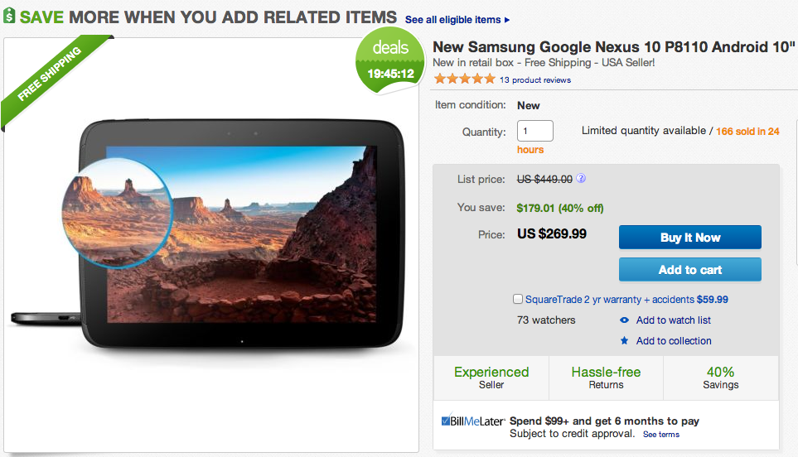Click the green deals countdown badge
This screenshot has height=457, width=798.
pyautogui.click(x=393, y=60)
